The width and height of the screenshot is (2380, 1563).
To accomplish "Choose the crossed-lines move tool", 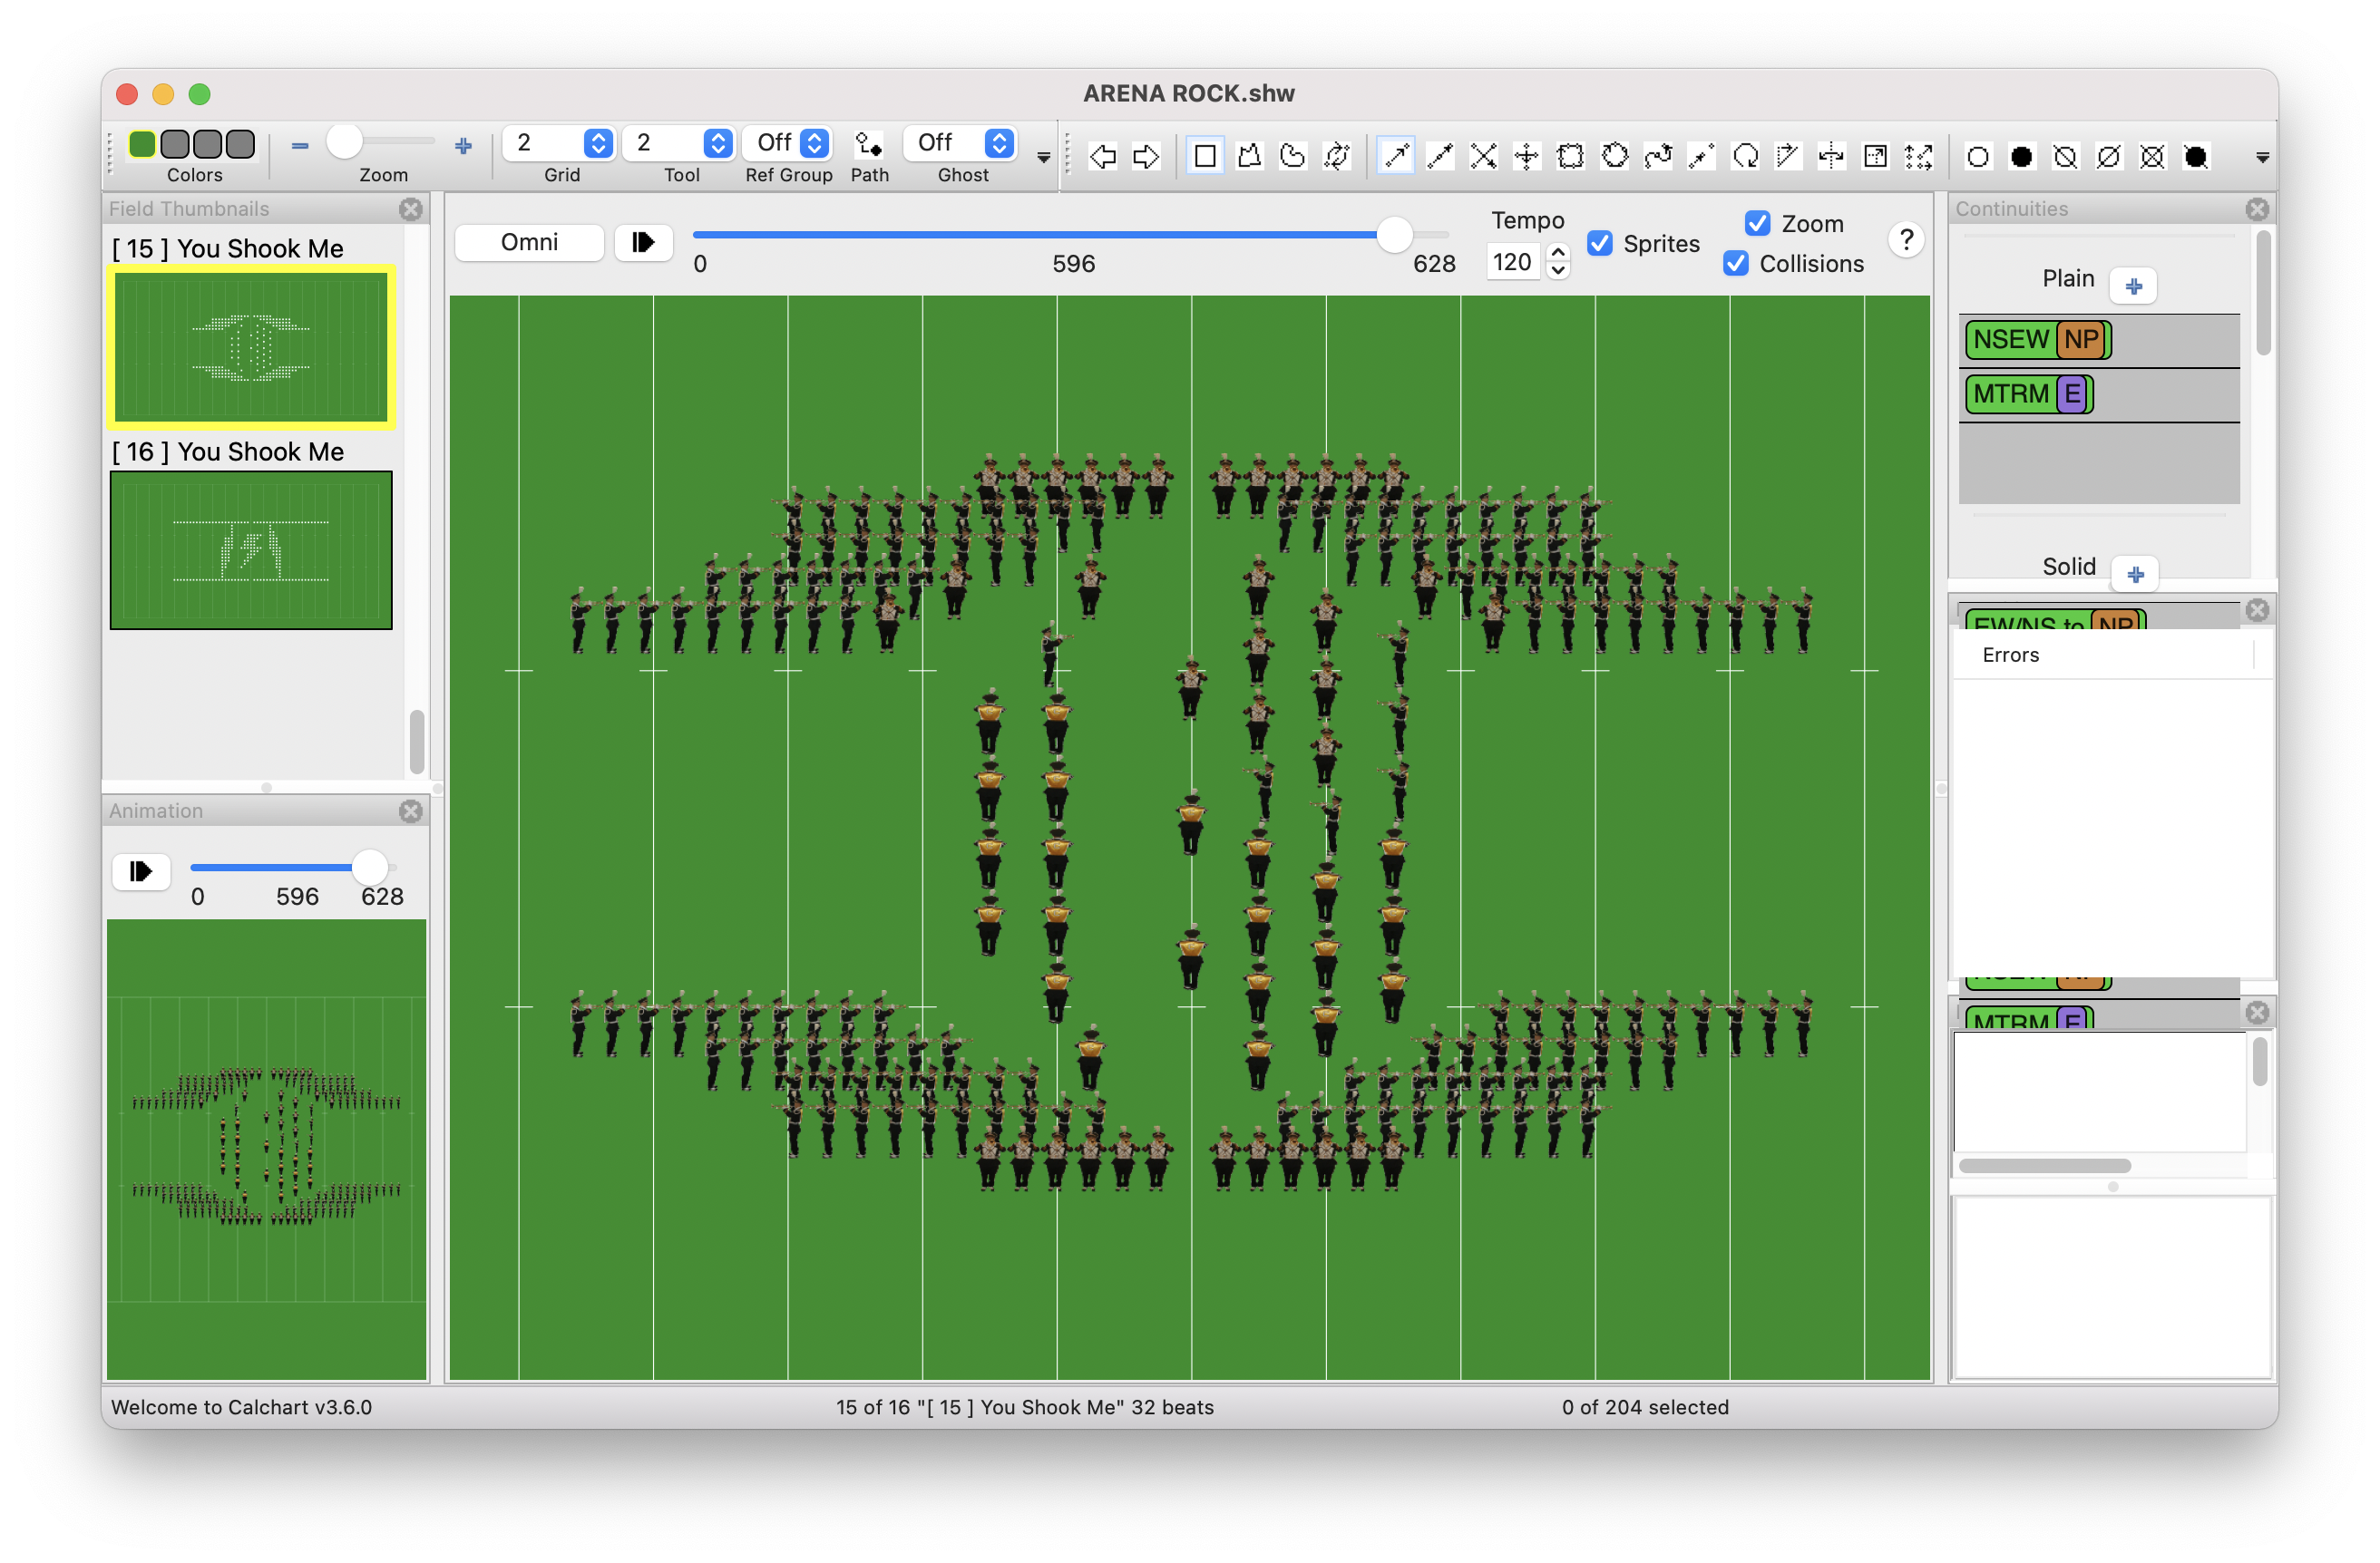I will [x=1483, y=157].
